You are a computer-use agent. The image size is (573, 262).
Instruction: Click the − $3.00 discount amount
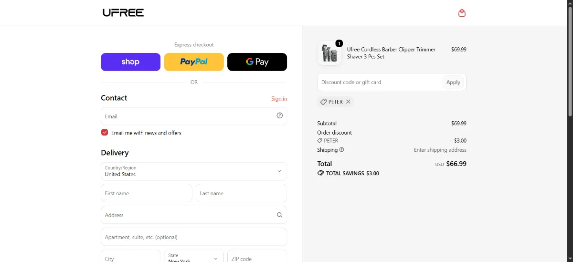click(x=458, y=141)
